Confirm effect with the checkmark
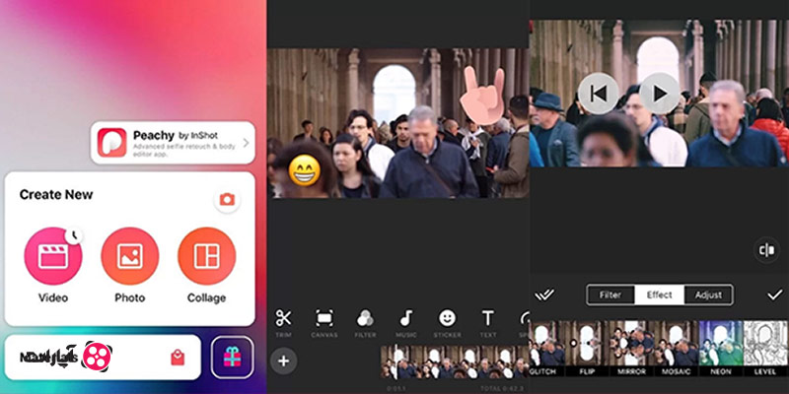789x394 pixels. coord(775,295)
